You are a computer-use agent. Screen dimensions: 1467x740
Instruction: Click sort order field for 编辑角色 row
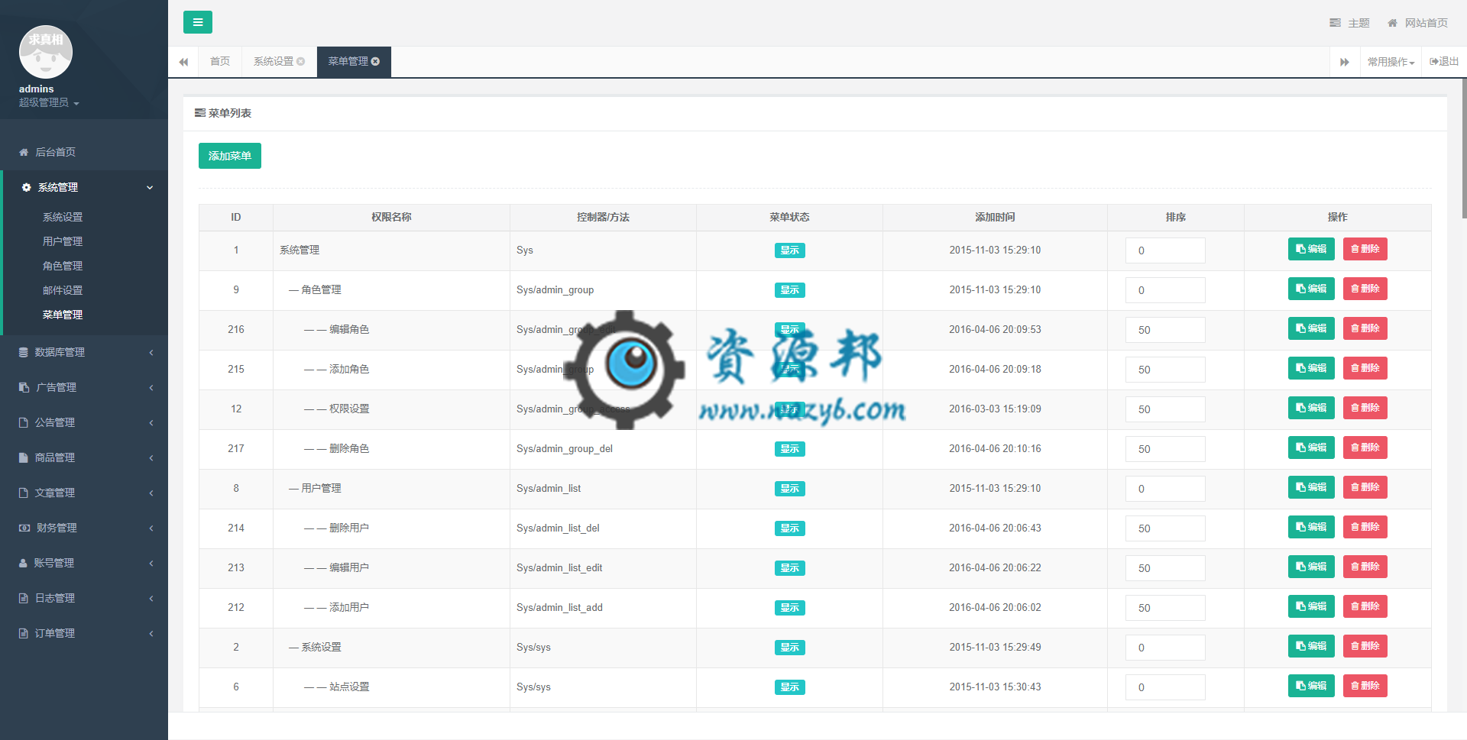point(1165,330)
